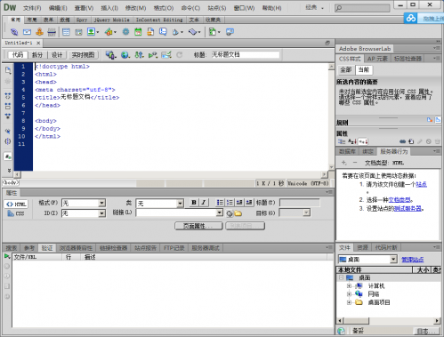Click the 管理站点 link
Image resolution: width=444 pixels, height=337 pixels.
click(x=412, y=260)
